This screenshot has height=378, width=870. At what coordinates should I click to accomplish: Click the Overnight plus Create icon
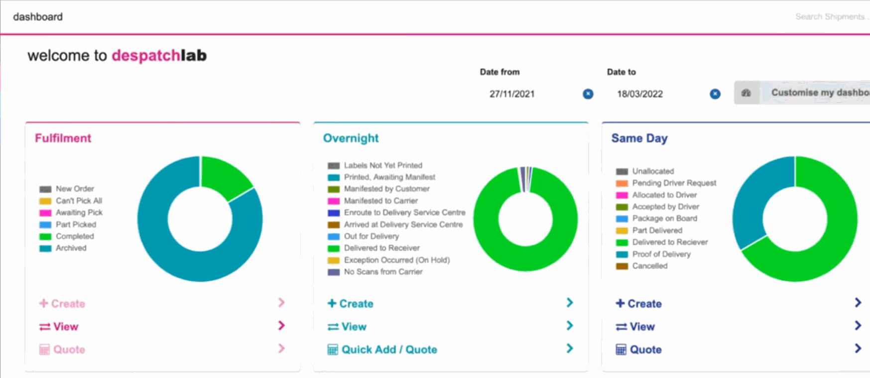click(332, 303)
